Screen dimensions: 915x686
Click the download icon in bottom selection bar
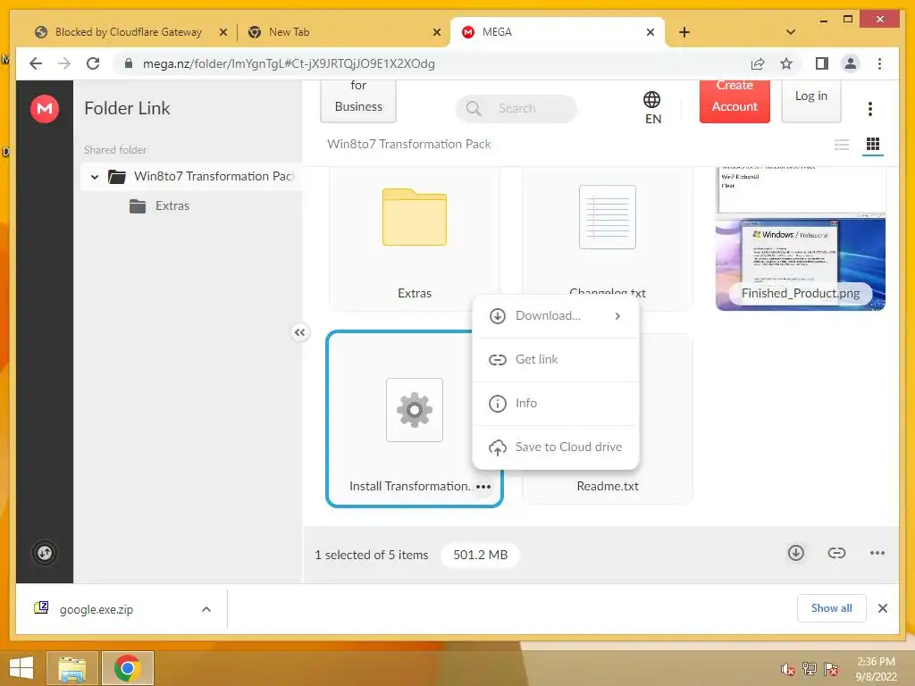796,552
